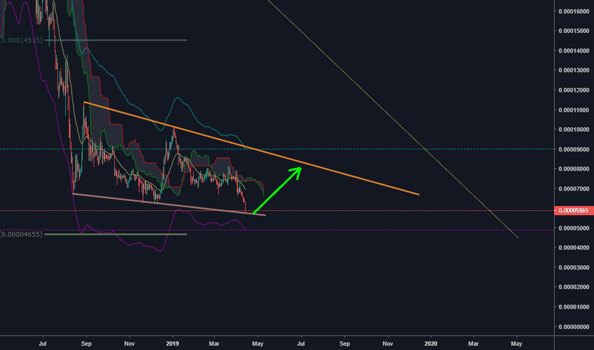This screenshot has height=350, width=594.
Task: Click the 0.00012000 price axis label
Action: click(x=574, y=90)
